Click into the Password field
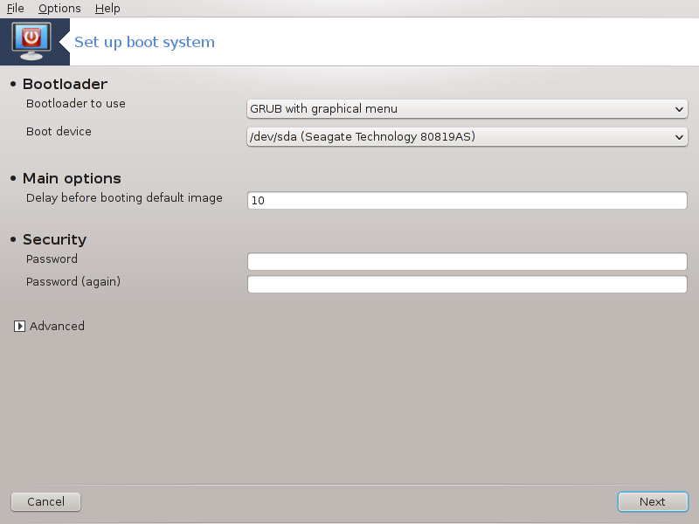The image size is (699, 524). point(467,261)
